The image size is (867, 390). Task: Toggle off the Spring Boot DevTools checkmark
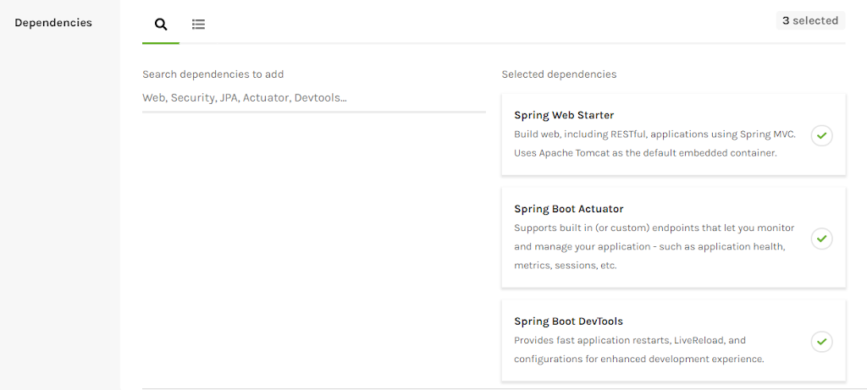[821, 342]
